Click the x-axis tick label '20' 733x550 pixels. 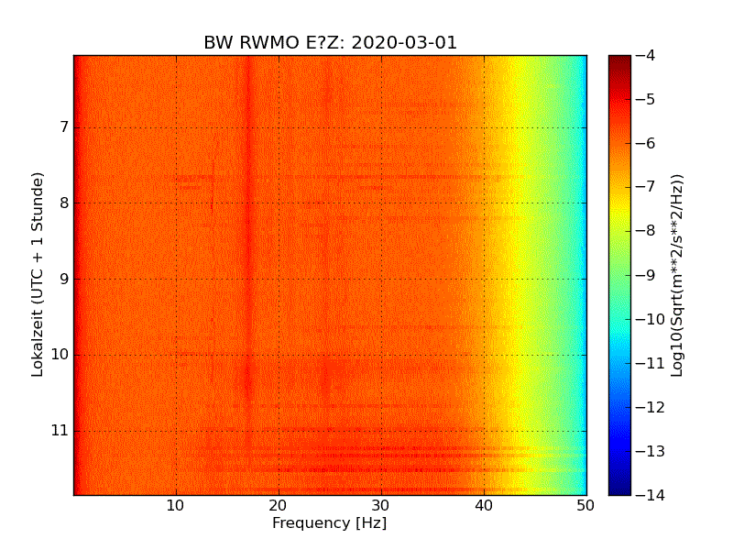(279, 506)
